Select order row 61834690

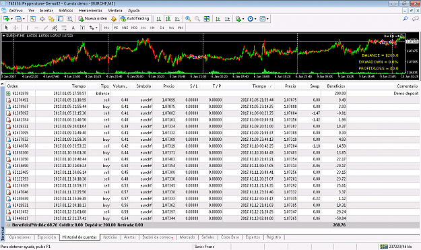pos(212,166)
